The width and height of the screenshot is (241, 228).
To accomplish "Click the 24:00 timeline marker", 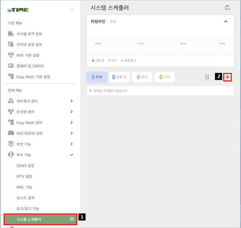I will (222, 43).
